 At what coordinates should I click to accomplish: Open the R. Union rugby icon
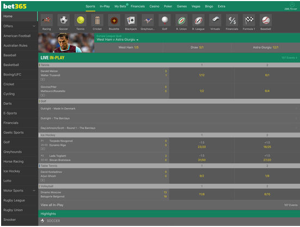pos(181,20)
